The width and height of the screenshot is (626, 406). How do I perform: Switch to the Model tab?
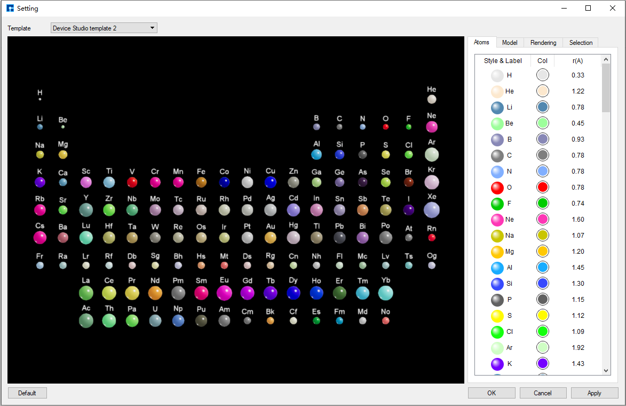(x=510, y=43)
